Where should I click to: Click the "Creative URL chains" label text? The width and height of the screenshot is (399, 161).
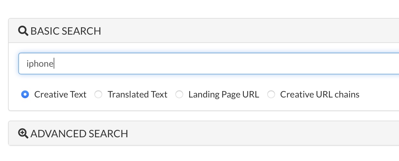320,95
